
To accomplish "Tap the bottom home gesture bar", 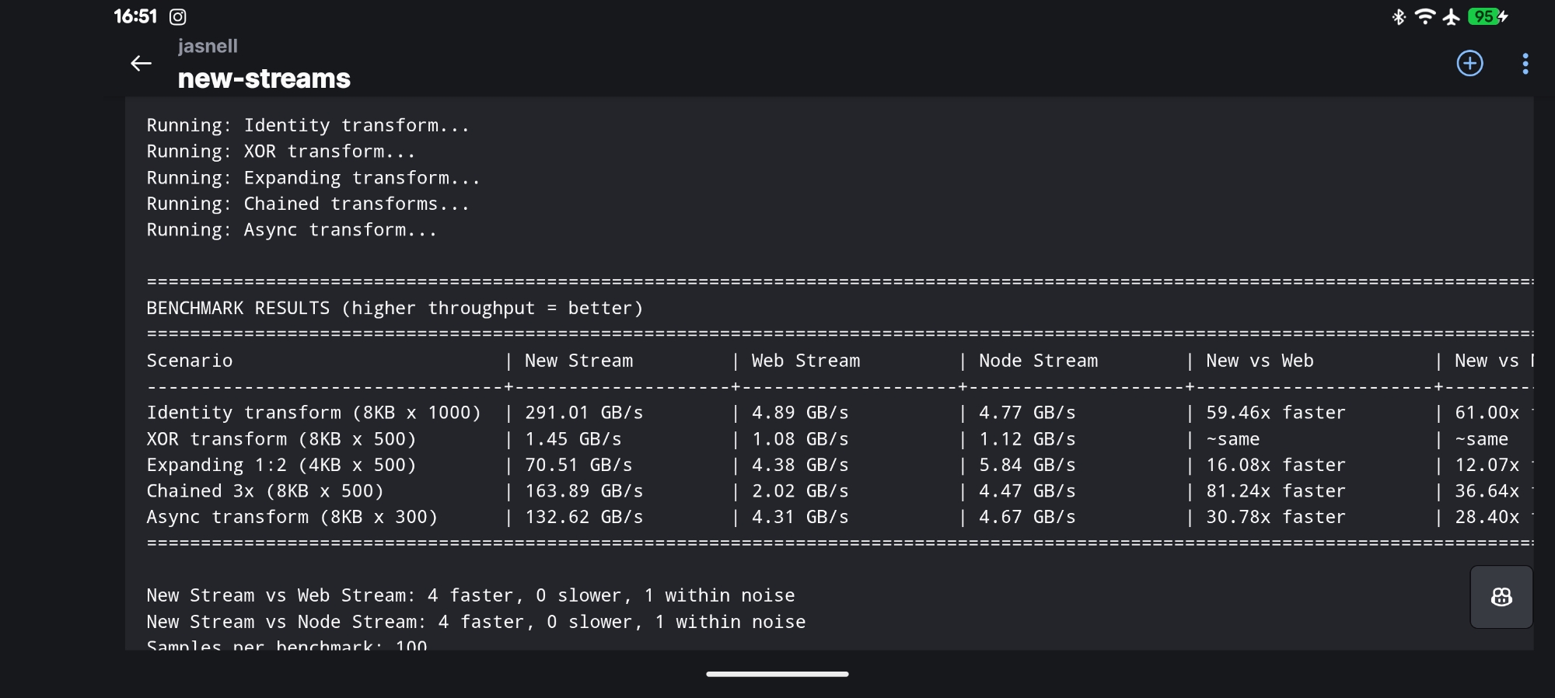I will [x=777, y=674].
